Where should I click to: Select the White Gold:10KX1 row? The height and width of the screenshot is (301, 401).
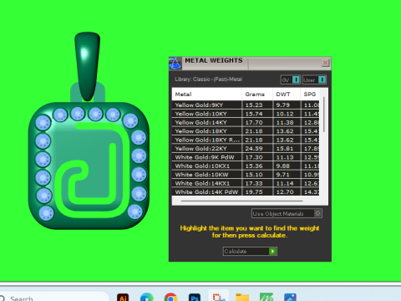tap(246, 166)
